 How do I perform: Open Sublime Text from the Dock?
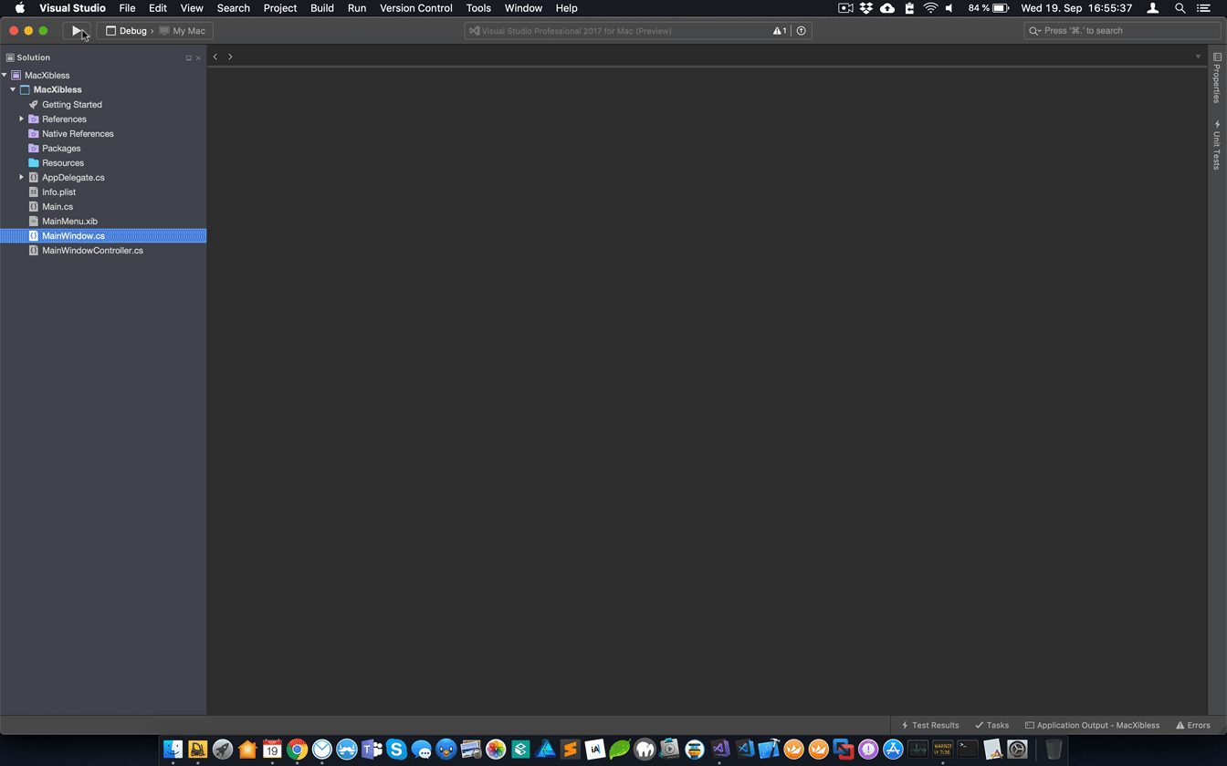click(x=571, y=749)
